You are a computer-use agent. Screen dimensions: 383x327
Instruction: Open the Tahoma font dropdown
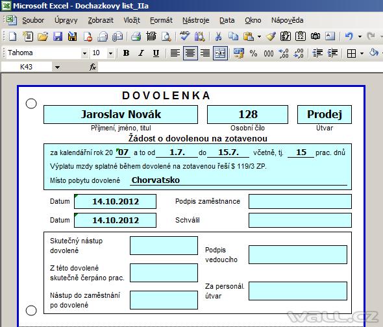point(84,53)
